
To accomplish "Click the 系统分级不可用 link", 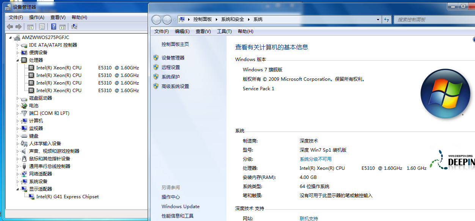I will 316,159.
